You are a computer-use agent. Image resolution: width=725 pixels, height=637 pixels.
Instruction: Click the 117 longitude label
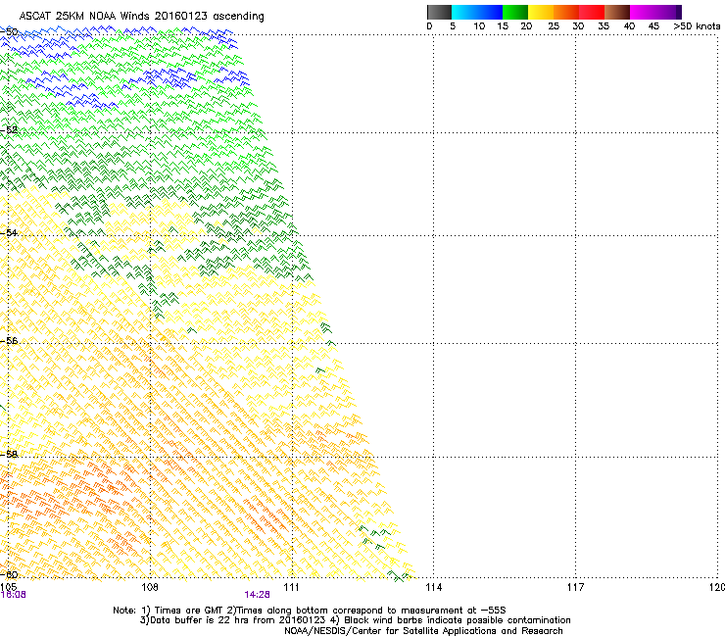[575, 587]
